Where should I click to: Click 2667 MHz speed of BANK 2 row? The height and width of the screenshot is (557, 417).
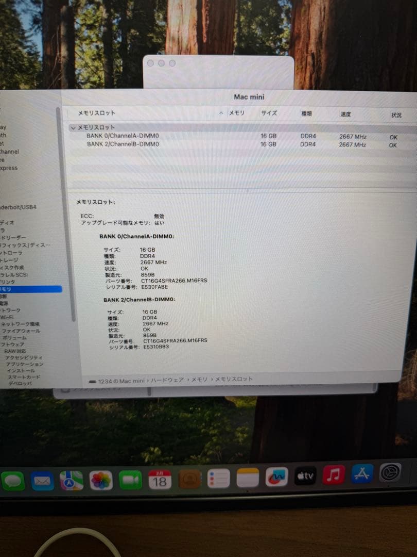click(x=353, y=145)
